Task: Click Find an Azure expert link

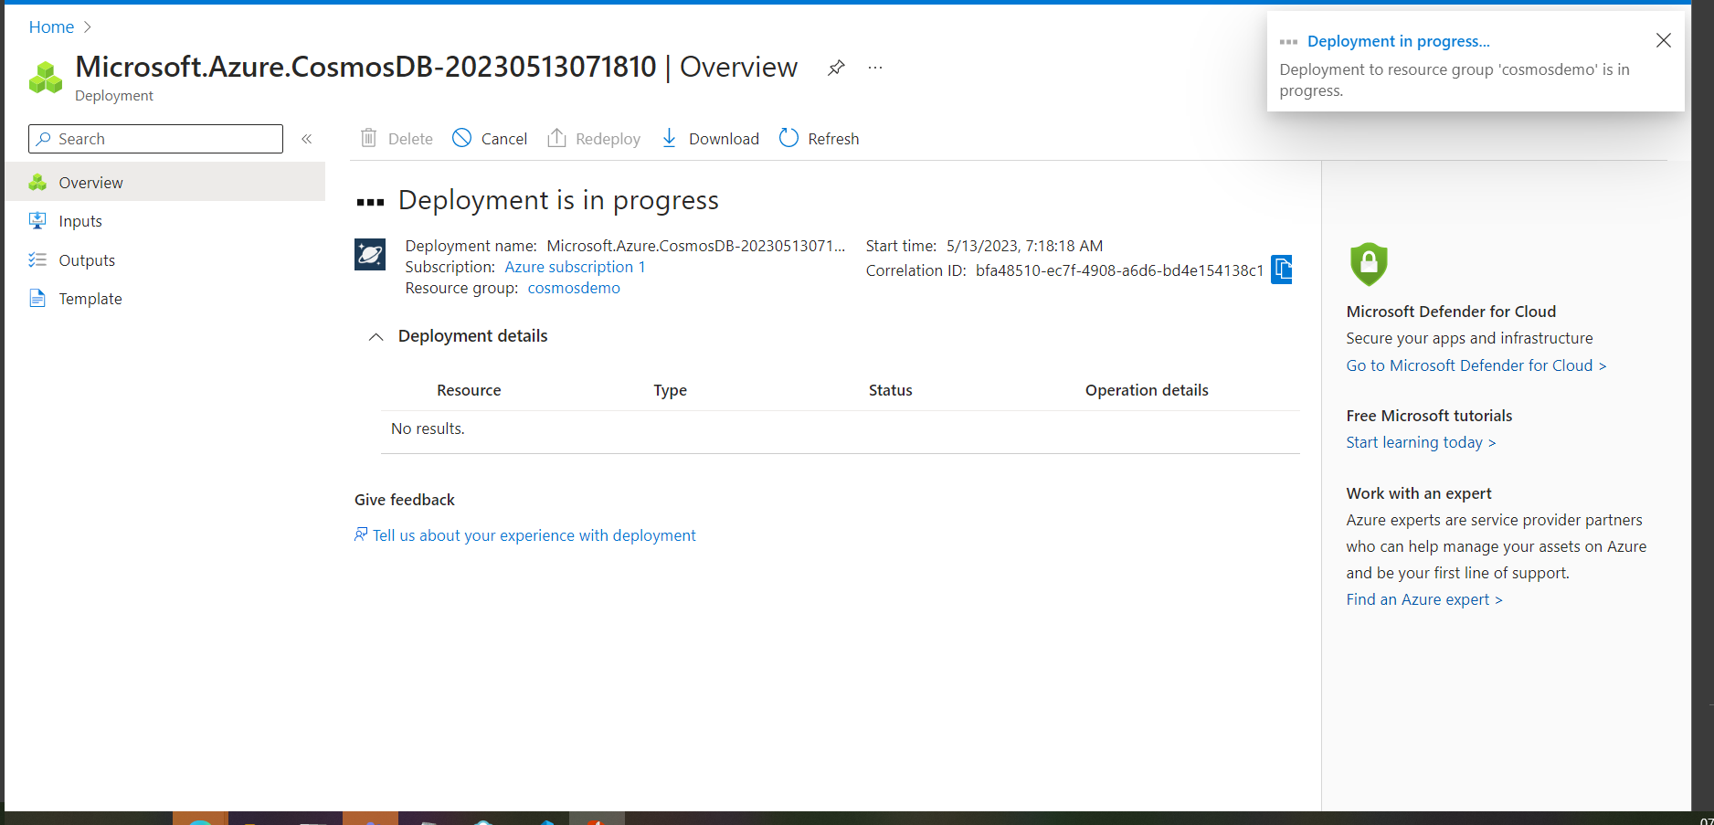Action: (x=1423, y=599)
